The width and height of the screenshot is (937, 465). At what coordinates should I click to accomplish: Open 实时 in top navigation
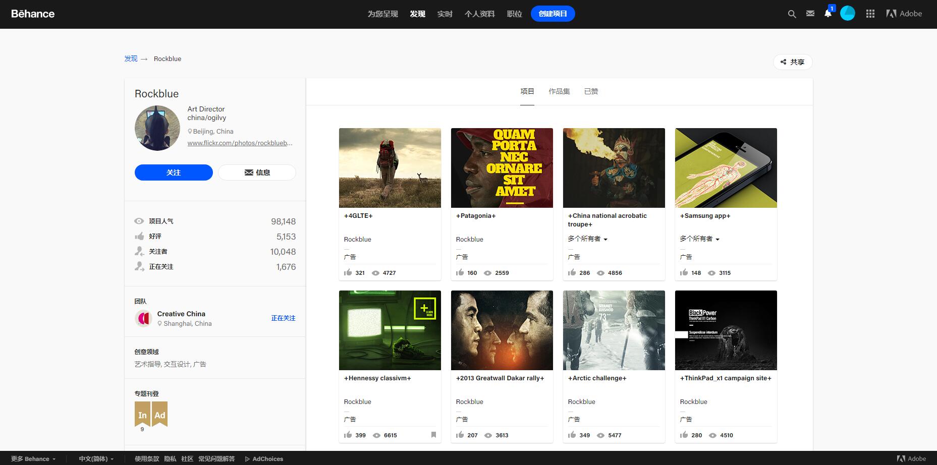point(445,14)
